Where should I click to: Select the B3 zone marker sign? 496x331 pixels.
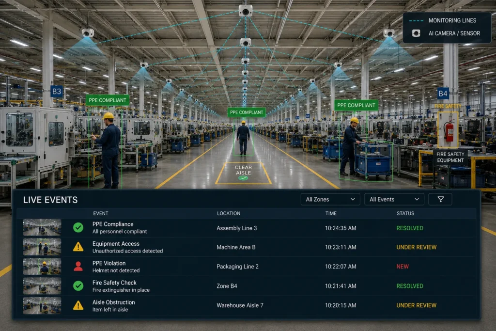tap(57, 92)
